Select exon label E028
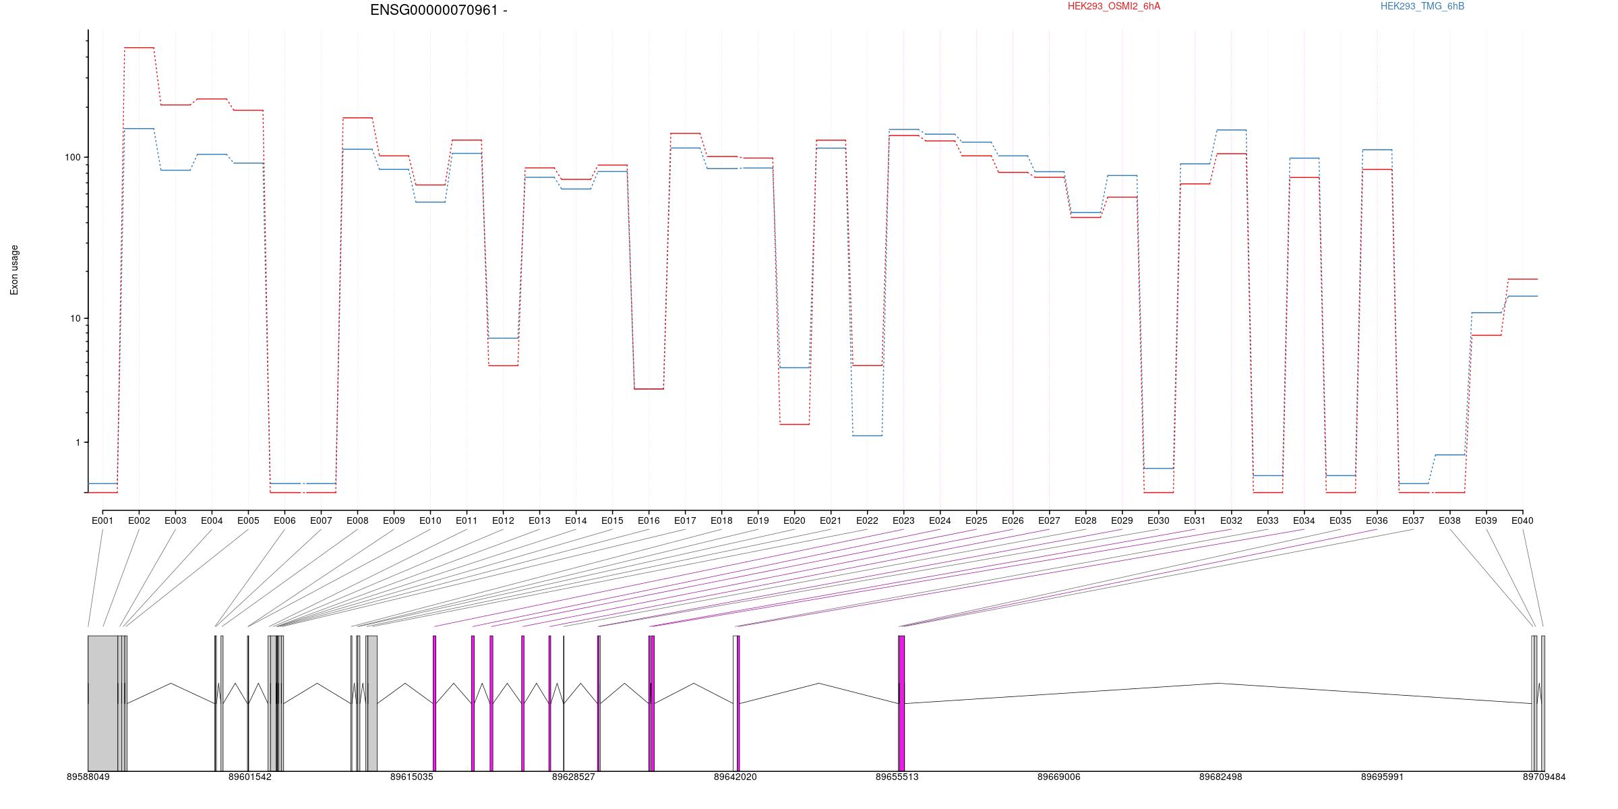1618x809 pixels. click(x=1085, y=520)
